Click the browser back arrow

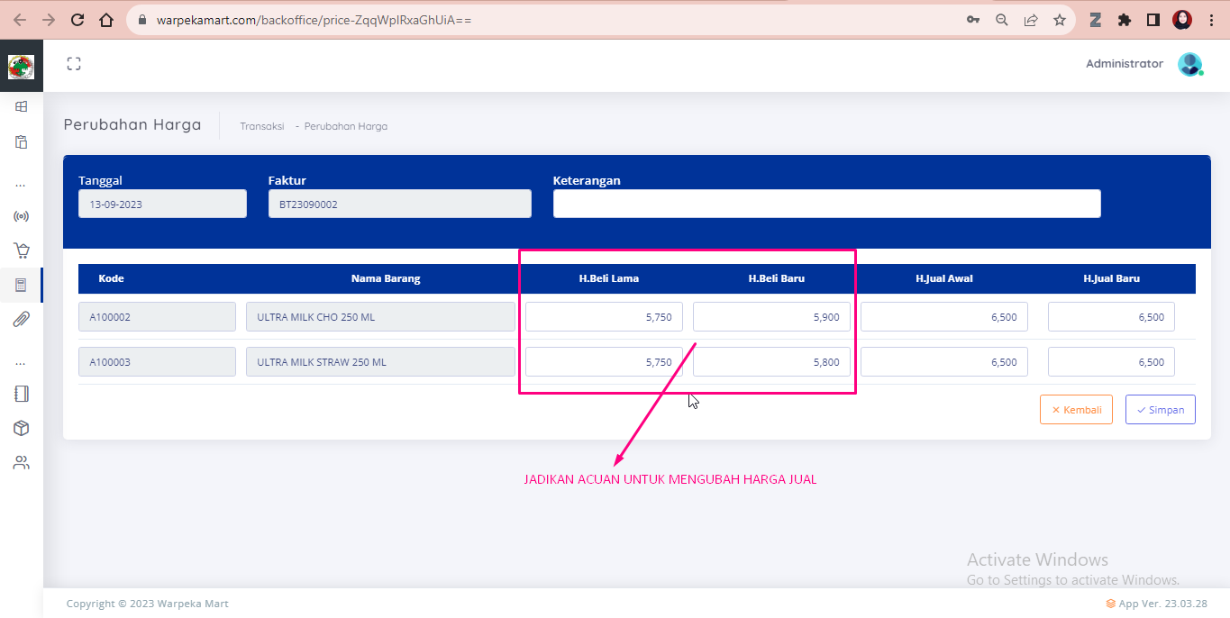coord(20,20)
